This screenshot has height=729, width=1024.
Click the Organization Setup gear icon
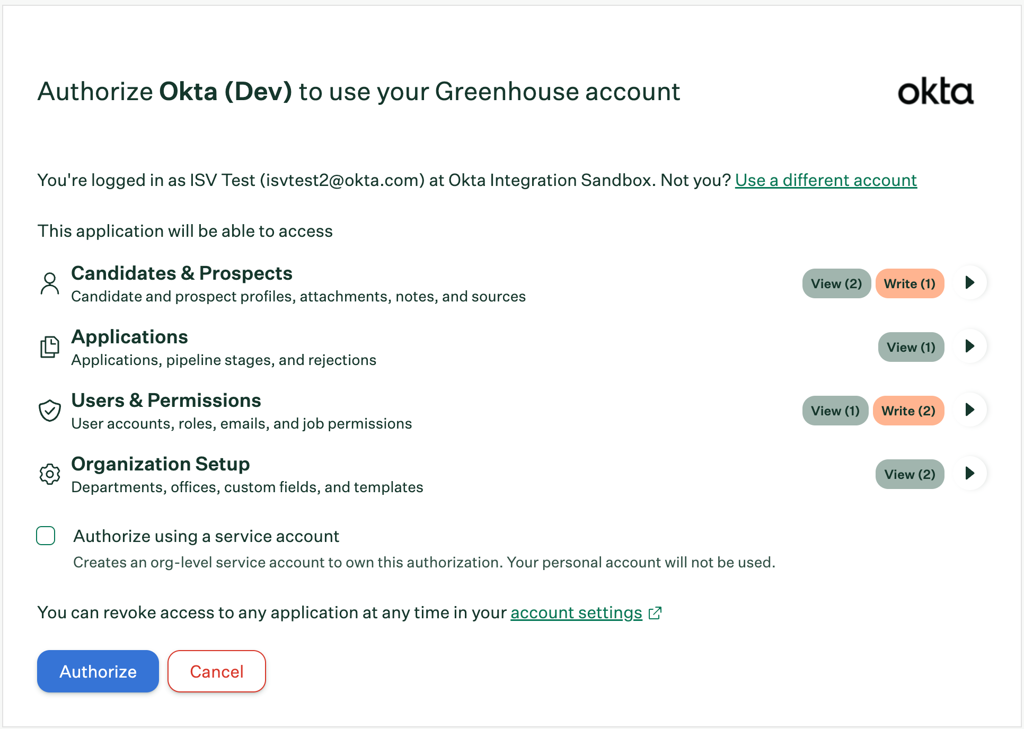tap(50, 474)
